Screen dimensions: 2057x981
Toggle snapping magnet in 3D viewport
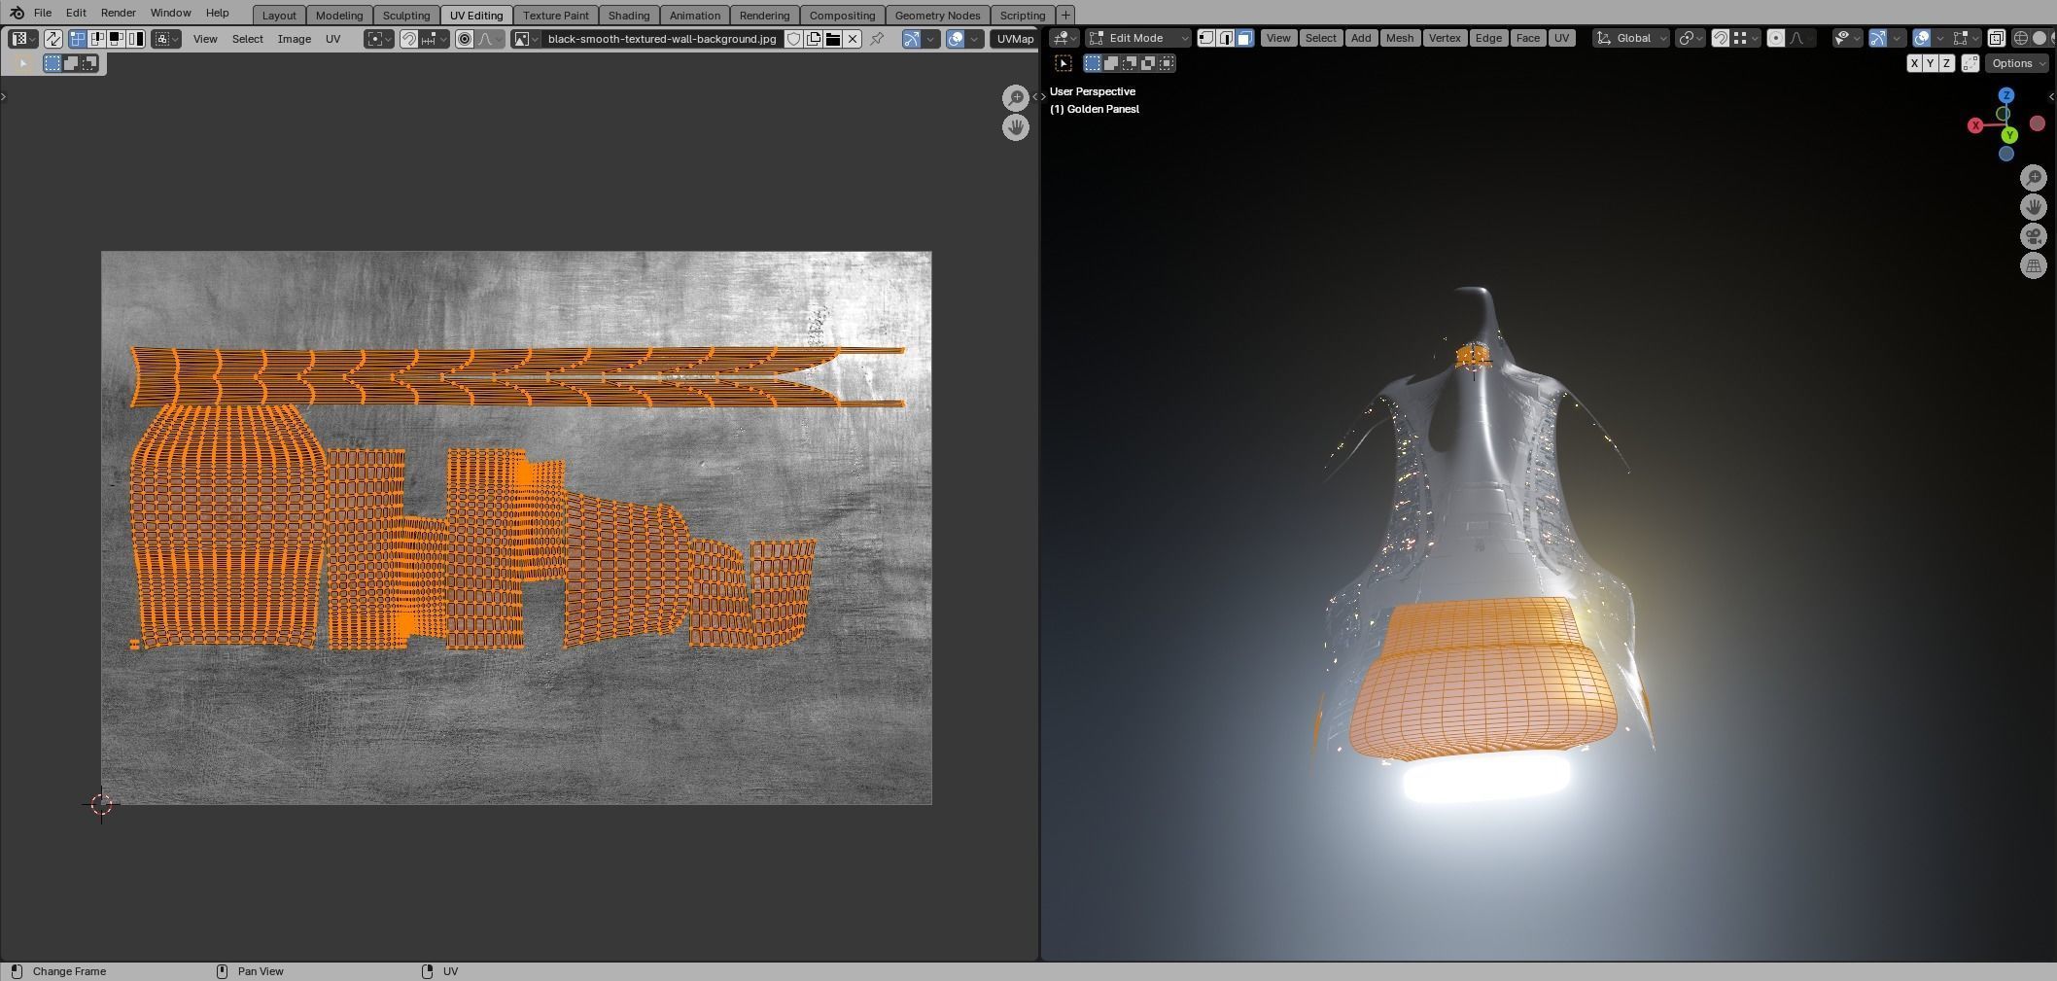1721,38
